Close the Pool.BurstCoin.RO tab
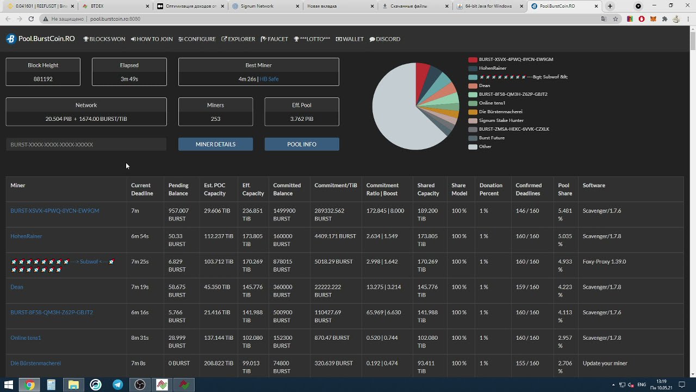 point(596,6)
